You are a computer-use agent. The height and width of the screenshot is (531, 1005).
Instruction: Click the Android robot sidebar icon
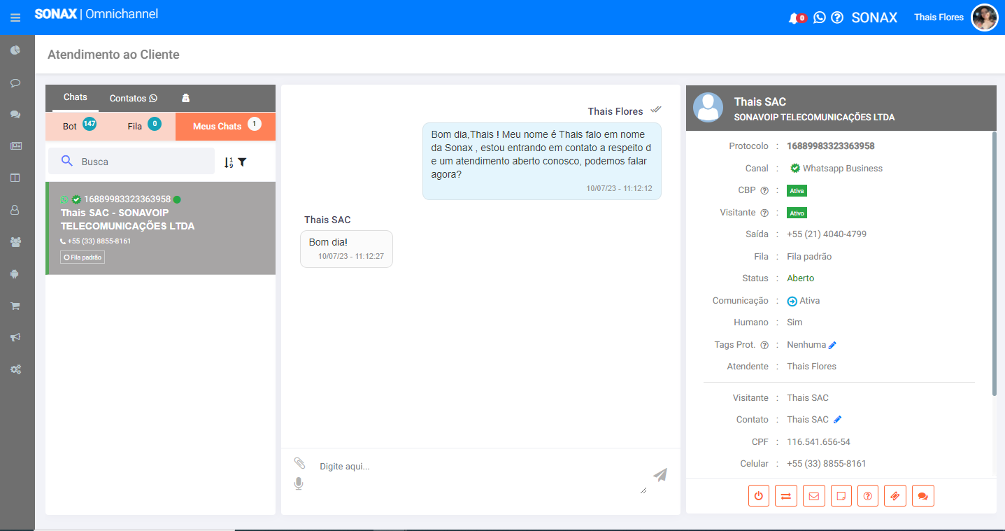[x=15, y=274]
